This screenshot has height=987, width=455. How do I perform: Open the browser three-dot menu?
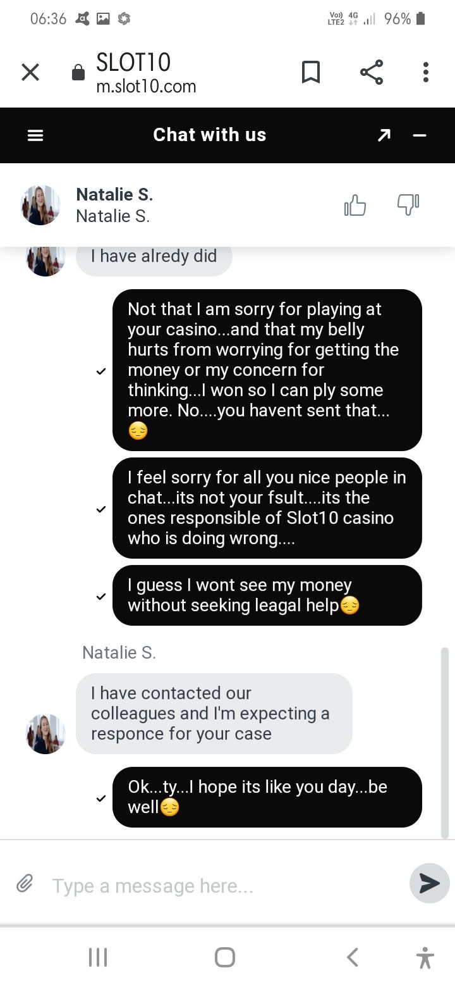(x=425, y=73)
